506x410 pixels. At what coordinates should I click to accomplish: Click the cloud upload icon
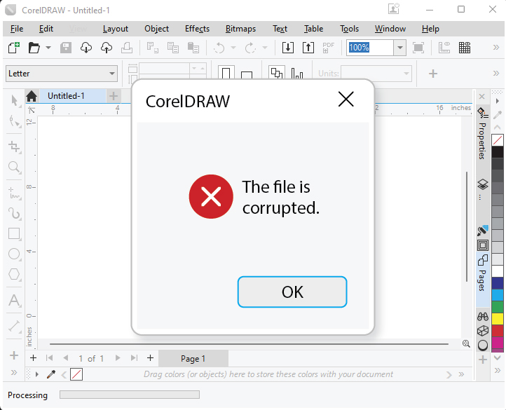[x=107, y=48]
